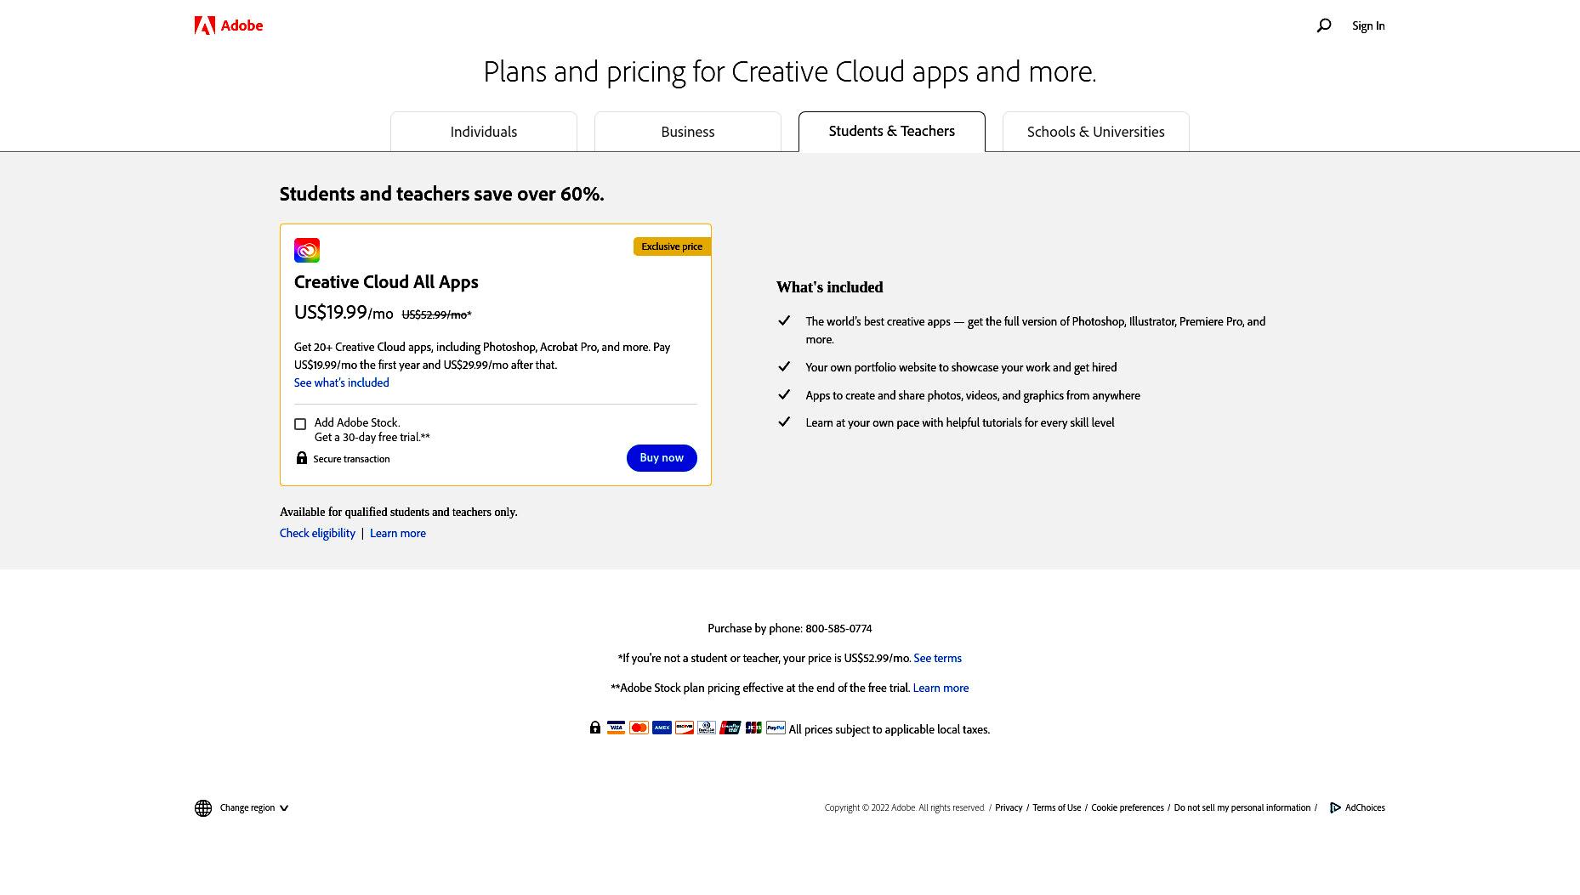Open the search magnifier icon

[1324, 25]
